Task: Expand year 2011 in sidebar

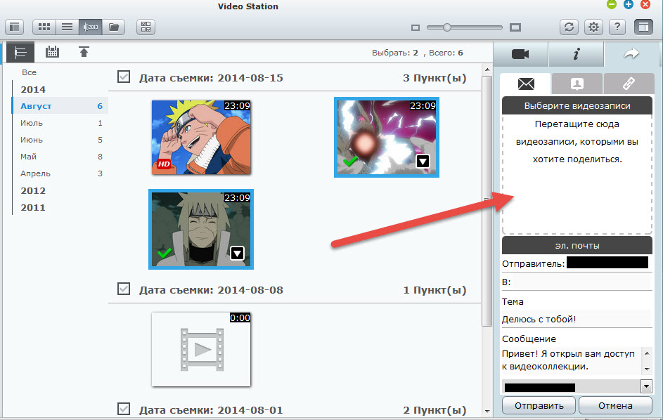Action: [33, 207]
